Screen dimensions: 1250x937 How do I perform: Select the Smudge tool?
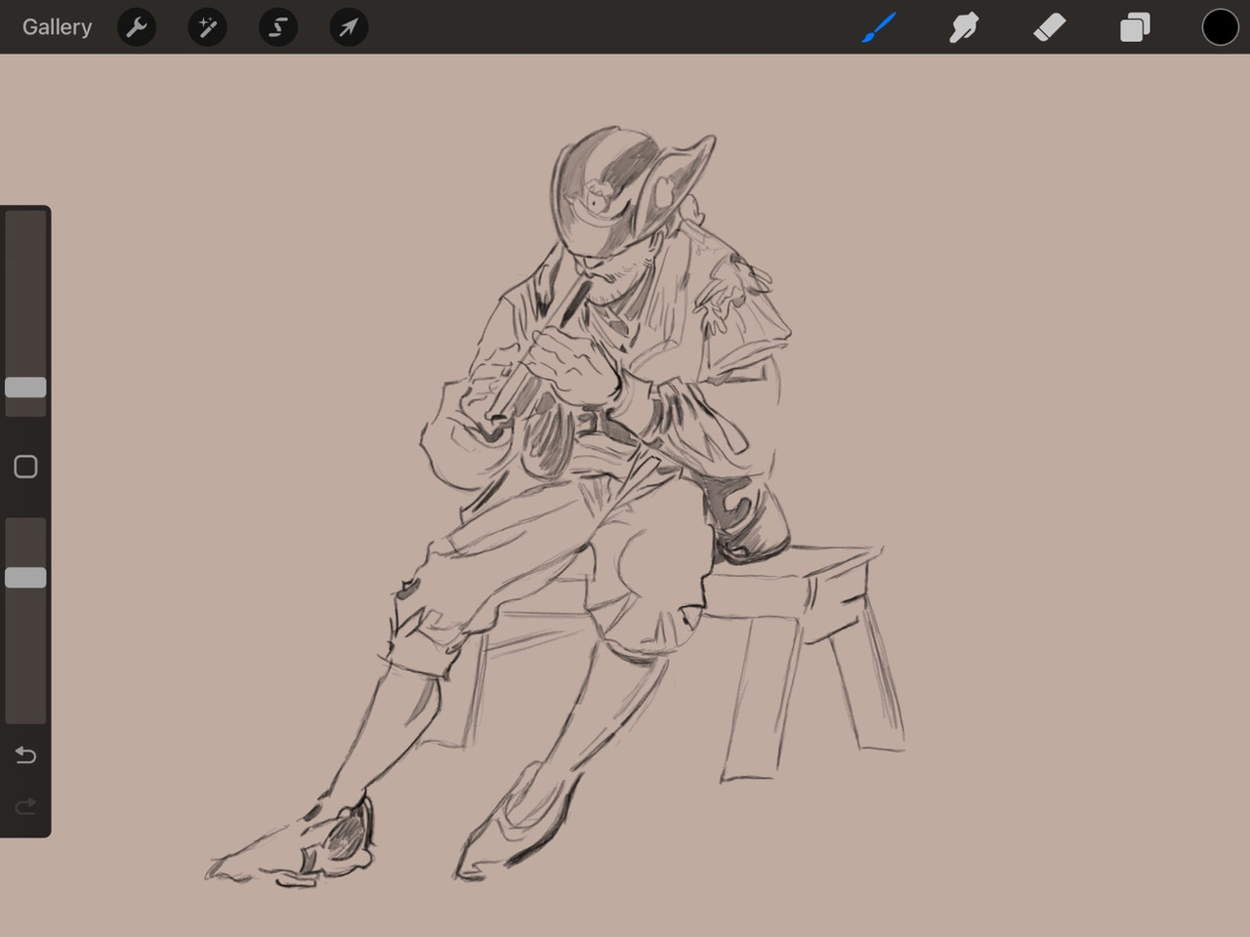(x=964, y=27)
